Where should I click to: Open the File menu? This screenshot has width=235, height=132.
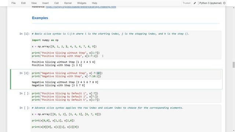pos(14,3)
